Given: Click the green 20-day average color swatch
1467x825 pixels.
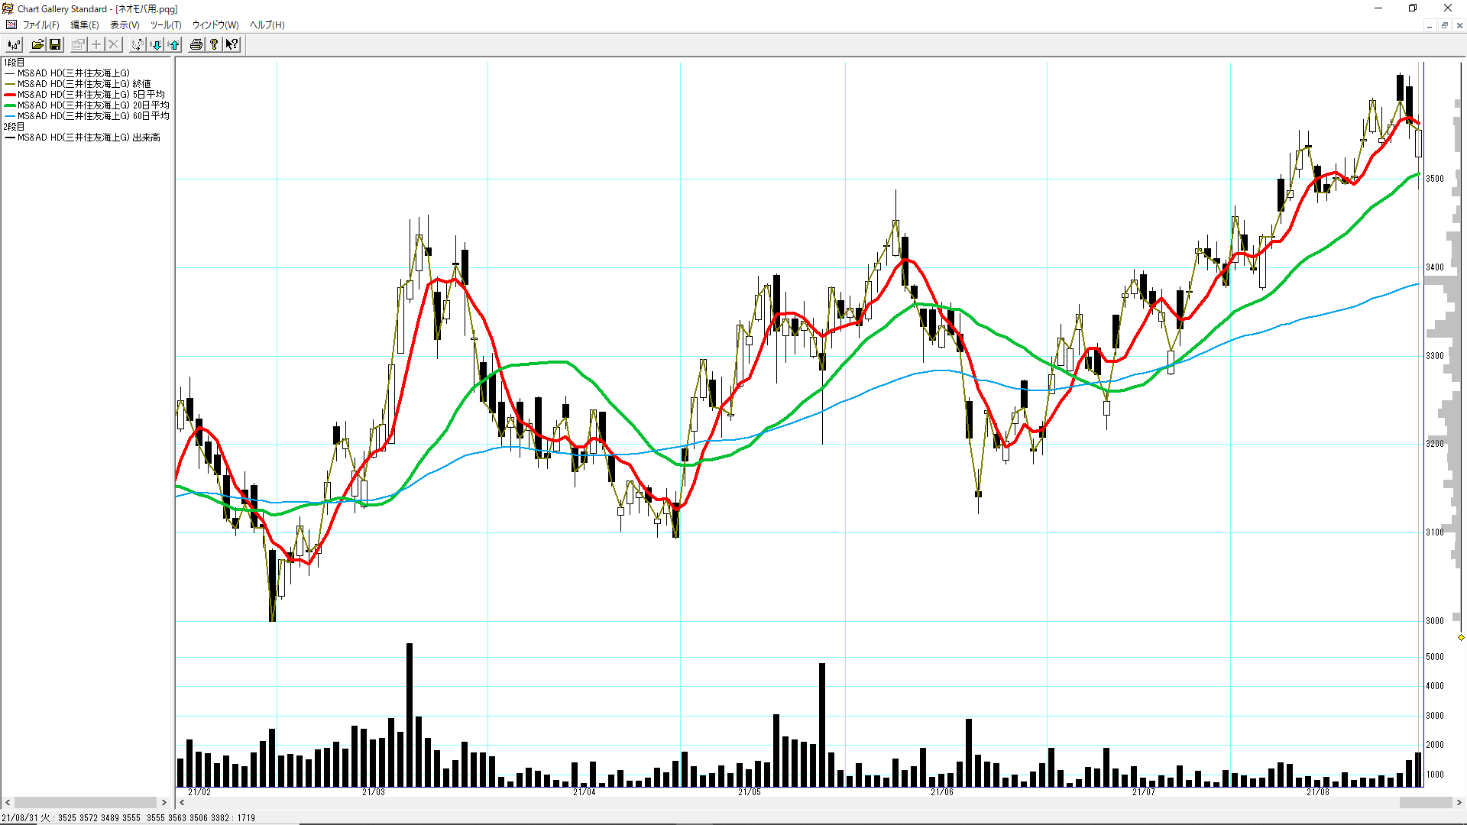Looking at the screenshot, I should (x=10, y=105).
